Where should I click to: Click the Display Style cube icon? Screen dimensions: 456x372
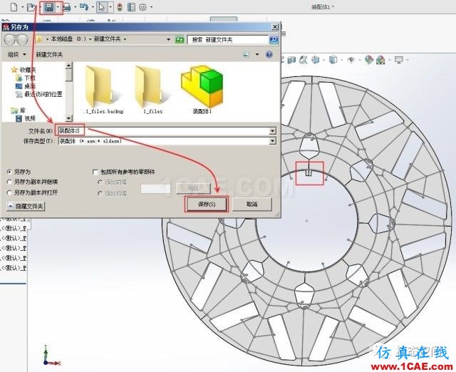pos(333,60)
